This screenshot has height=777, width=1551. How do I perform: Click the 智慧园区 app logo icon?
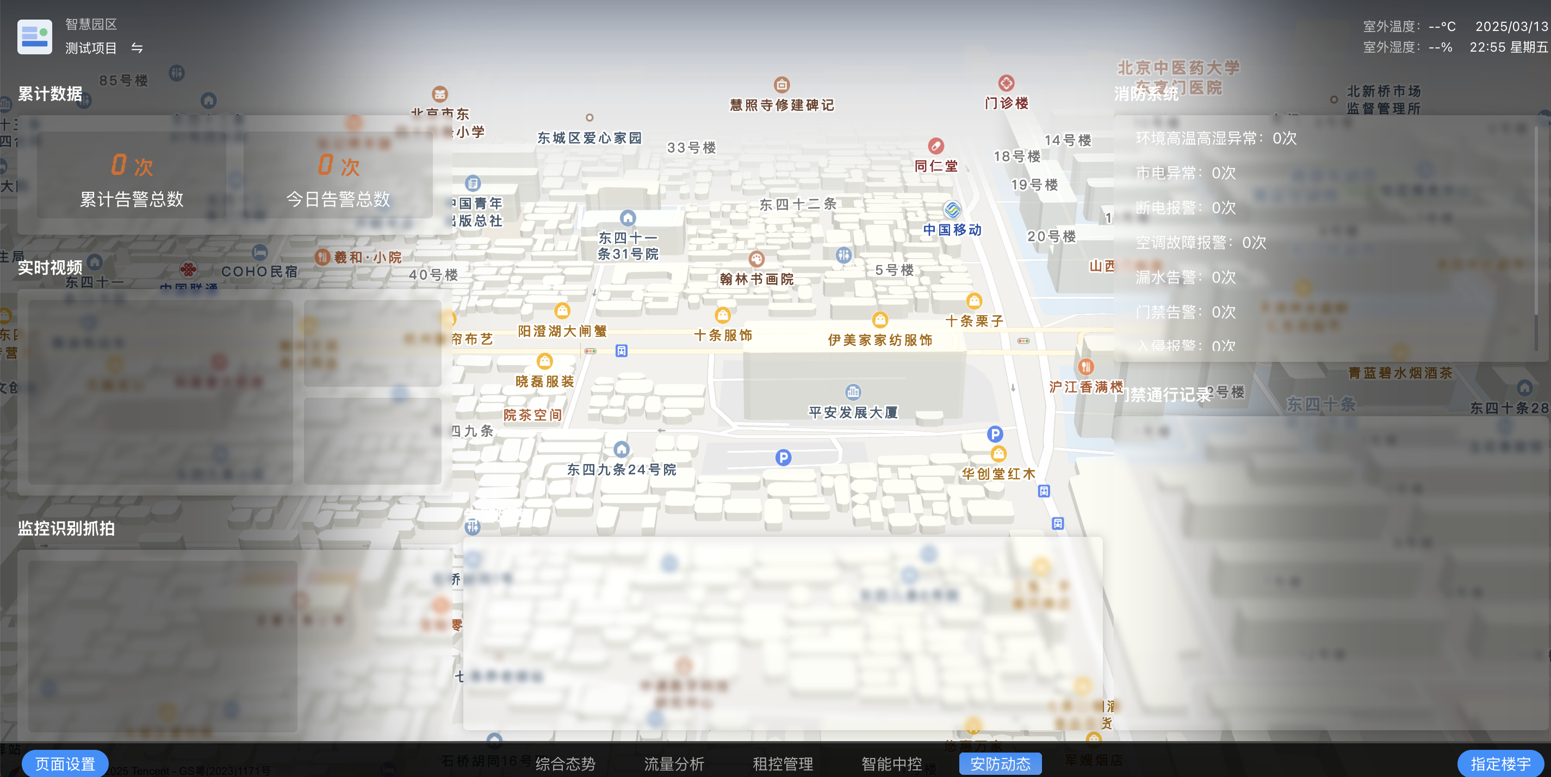(x=34, y=37)
